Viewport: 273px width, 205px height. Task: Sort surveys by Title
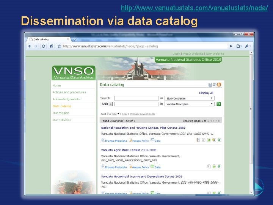coord(114,114)
